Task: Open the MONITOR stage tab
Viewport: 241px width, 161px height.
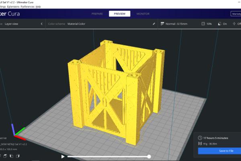Action: click(x=143, y=14)
